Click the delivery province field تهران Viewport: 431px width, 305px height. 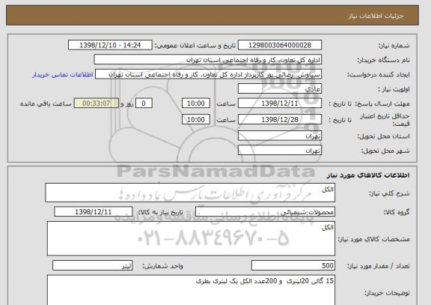(x=280, y=136)
